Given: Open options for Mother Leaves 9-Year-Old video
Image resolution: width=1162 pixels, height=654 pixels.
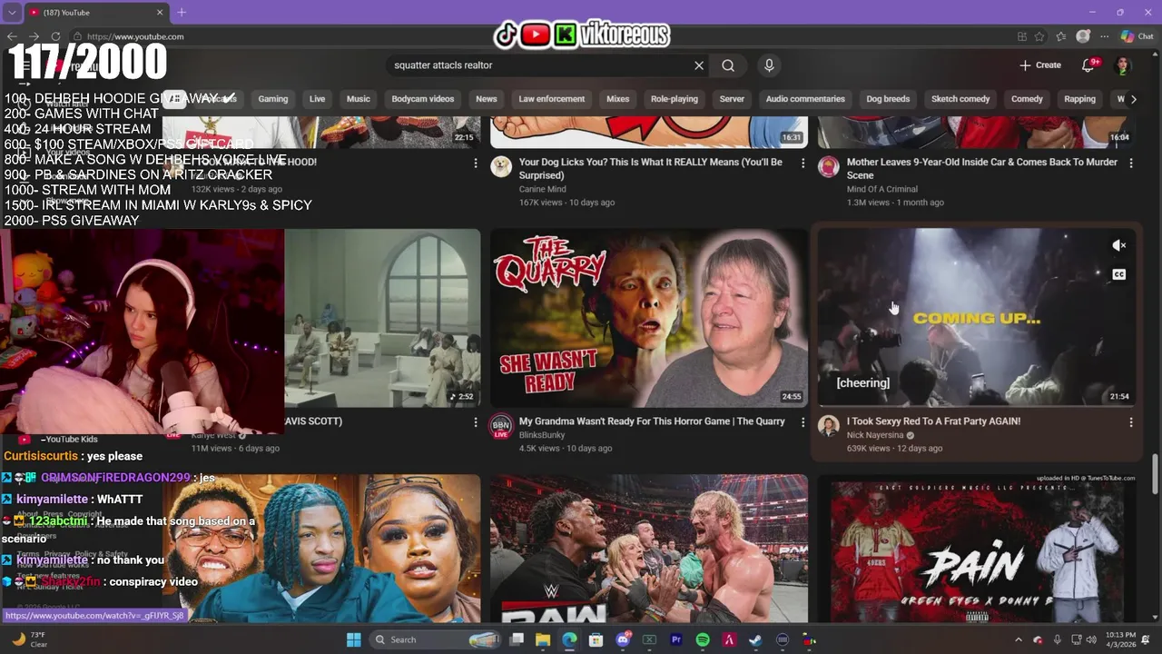Looking at the screenshot, I should [1131, 163].
